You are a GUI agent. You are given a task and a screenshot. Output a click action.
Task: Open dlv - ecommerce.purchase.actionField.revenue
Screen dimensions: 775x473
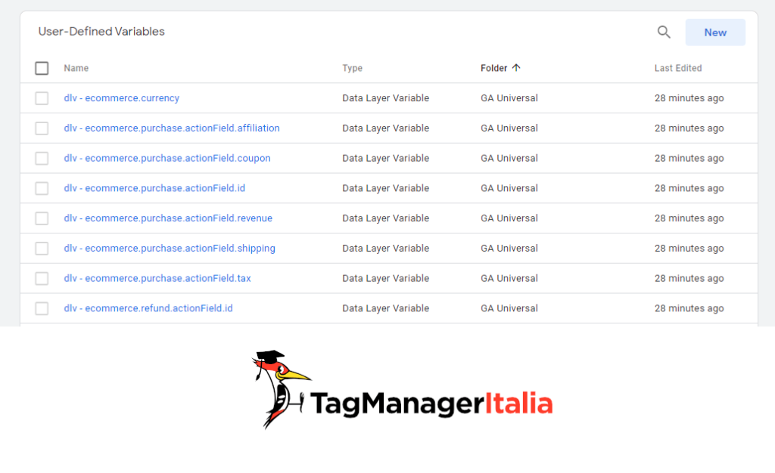pyautogui.click(x=168, y=218)
